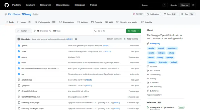Open the 'Updated NJS' commit message
The width and height of the screenshot is (200, 110).
point(74,57)
